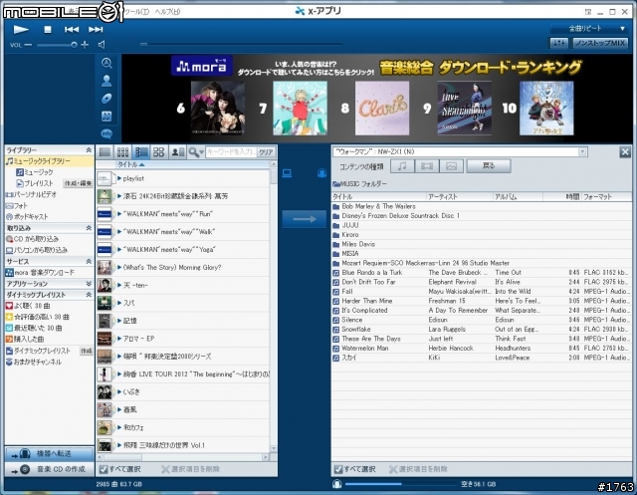Image resolution: width=637 pixels, height=495 pixels.
Task: Mute audio with the speaker icon
Action: click(102, 45)
